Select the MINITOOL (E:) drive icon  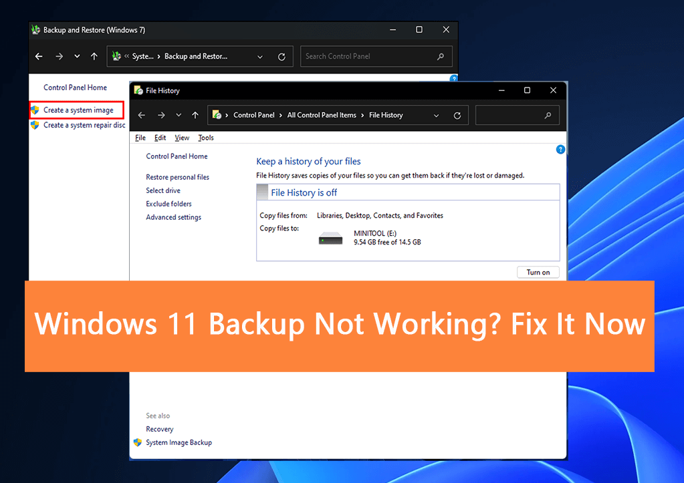coord(331,238)
